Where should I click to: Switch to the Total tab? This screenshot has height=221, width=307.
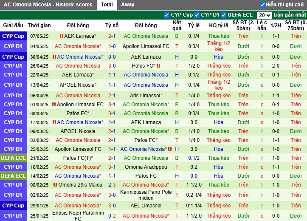click(x=107, y=5)
